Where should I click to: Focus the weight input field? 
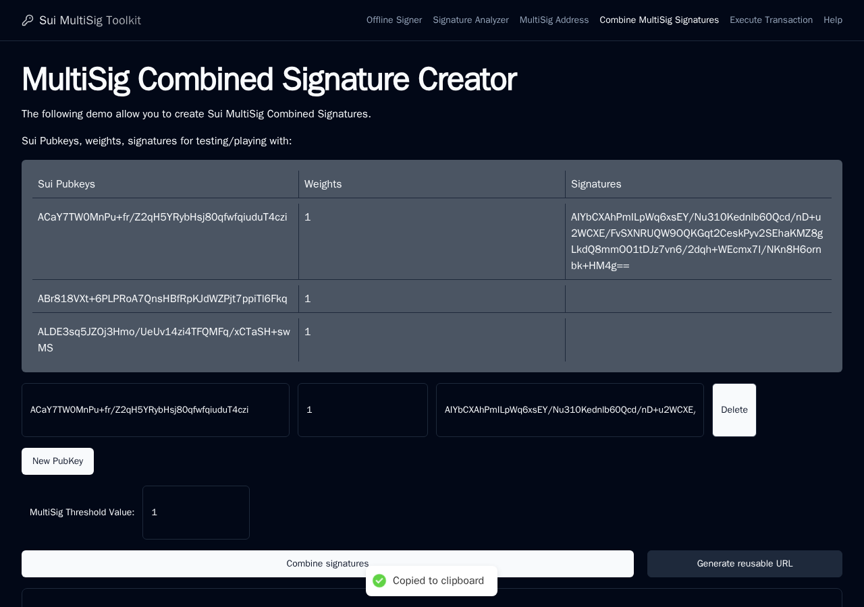click(x=362, y=410)
